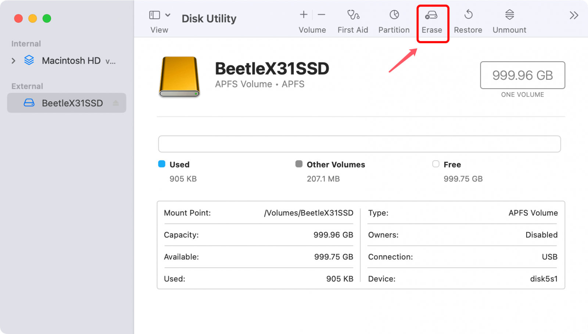
Task: Expand the Macintosh HD tree item
Action: click(13, 61)
